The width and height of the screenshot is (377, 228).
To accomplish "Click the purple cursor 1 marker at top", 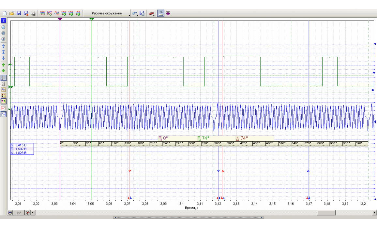I will (60, 19).
